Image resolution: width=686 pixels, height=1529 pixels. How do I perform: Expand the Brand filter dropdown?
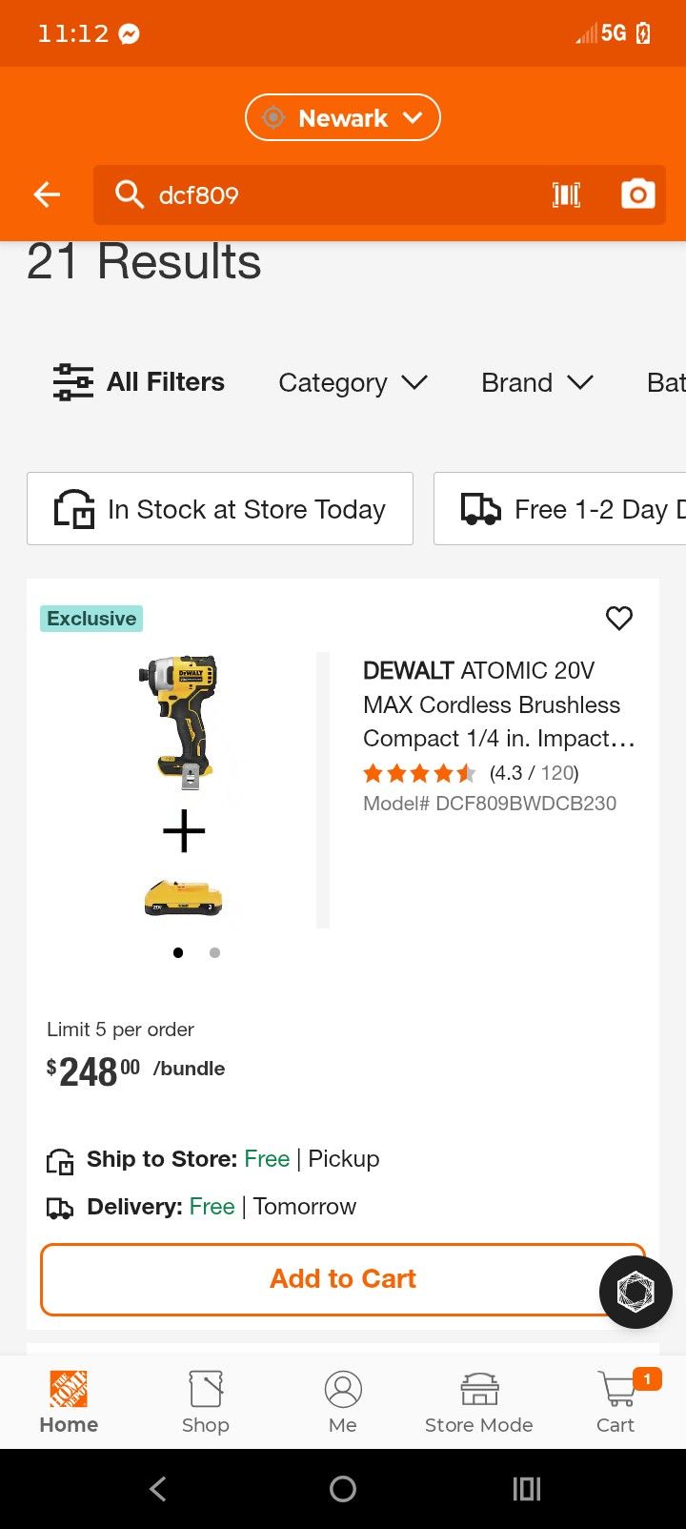coord(536,383)
